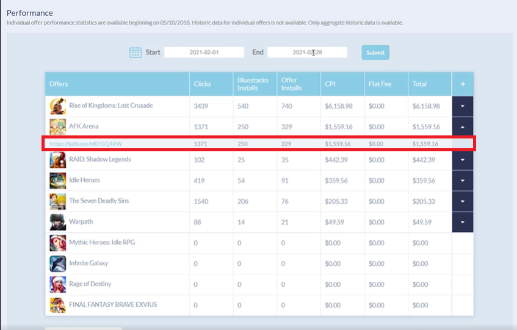Select the Rage of Destiny game icon

tap(58, 284)
